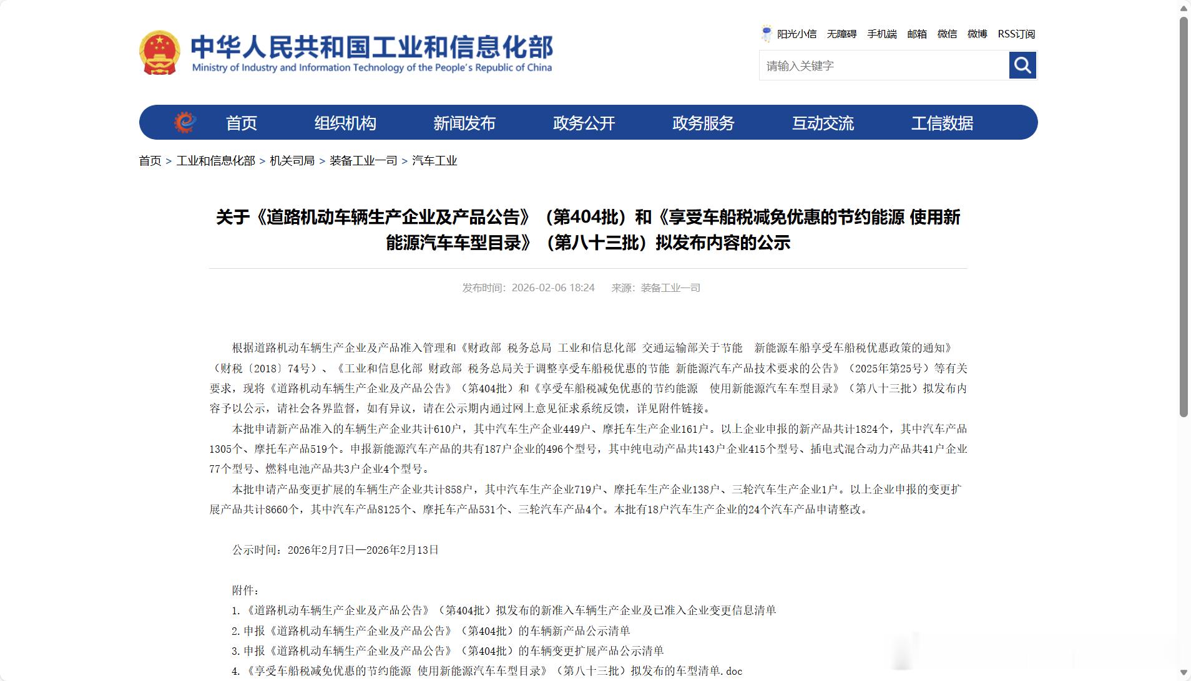
Task: Open the 组织机构 menu item
Action: tap(345, 123)
